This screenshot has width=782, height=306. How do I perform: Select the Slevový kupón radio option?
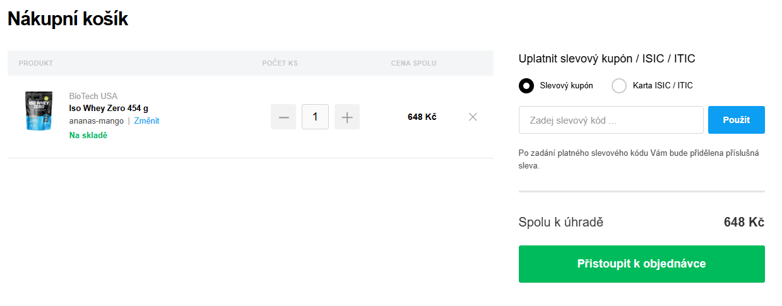point(526,86)
